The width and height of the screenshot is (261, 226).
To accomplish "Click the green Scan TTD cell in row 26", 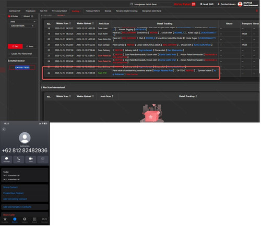I will coord(102,73).
